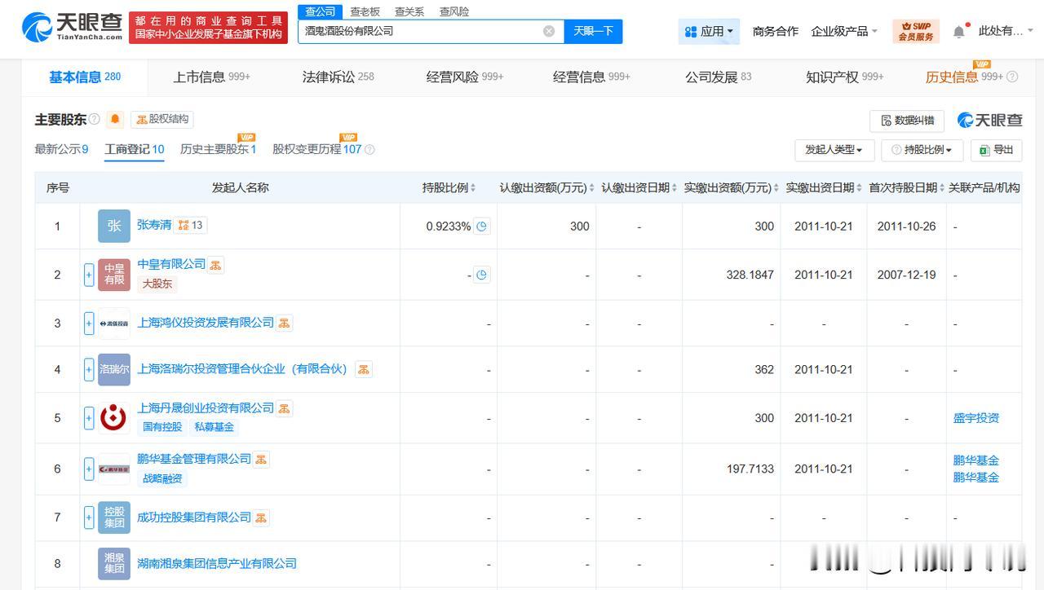Sort by 持股比例 column arrows
Screen dimensions: 1044x590
tap(473, 188)
